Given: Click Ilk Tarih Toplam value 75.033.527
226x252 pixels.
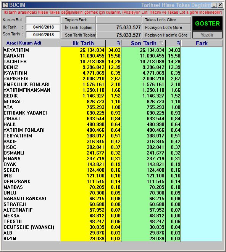Looking at the screenshot, I should 129,27.
